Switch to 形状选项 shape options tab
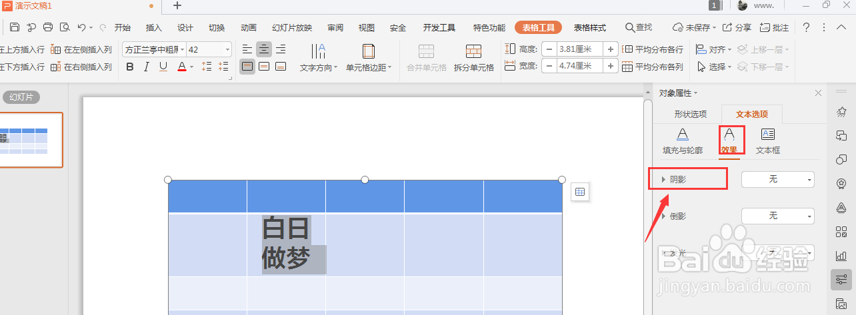This screenshot has height=315, width=856. [x=691, y=114]
